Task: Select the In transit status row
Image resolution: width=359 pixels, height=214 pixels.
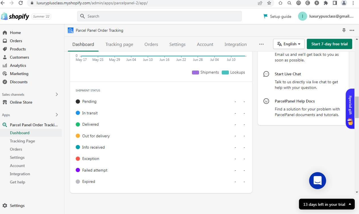Action: (x=161, y=113)
